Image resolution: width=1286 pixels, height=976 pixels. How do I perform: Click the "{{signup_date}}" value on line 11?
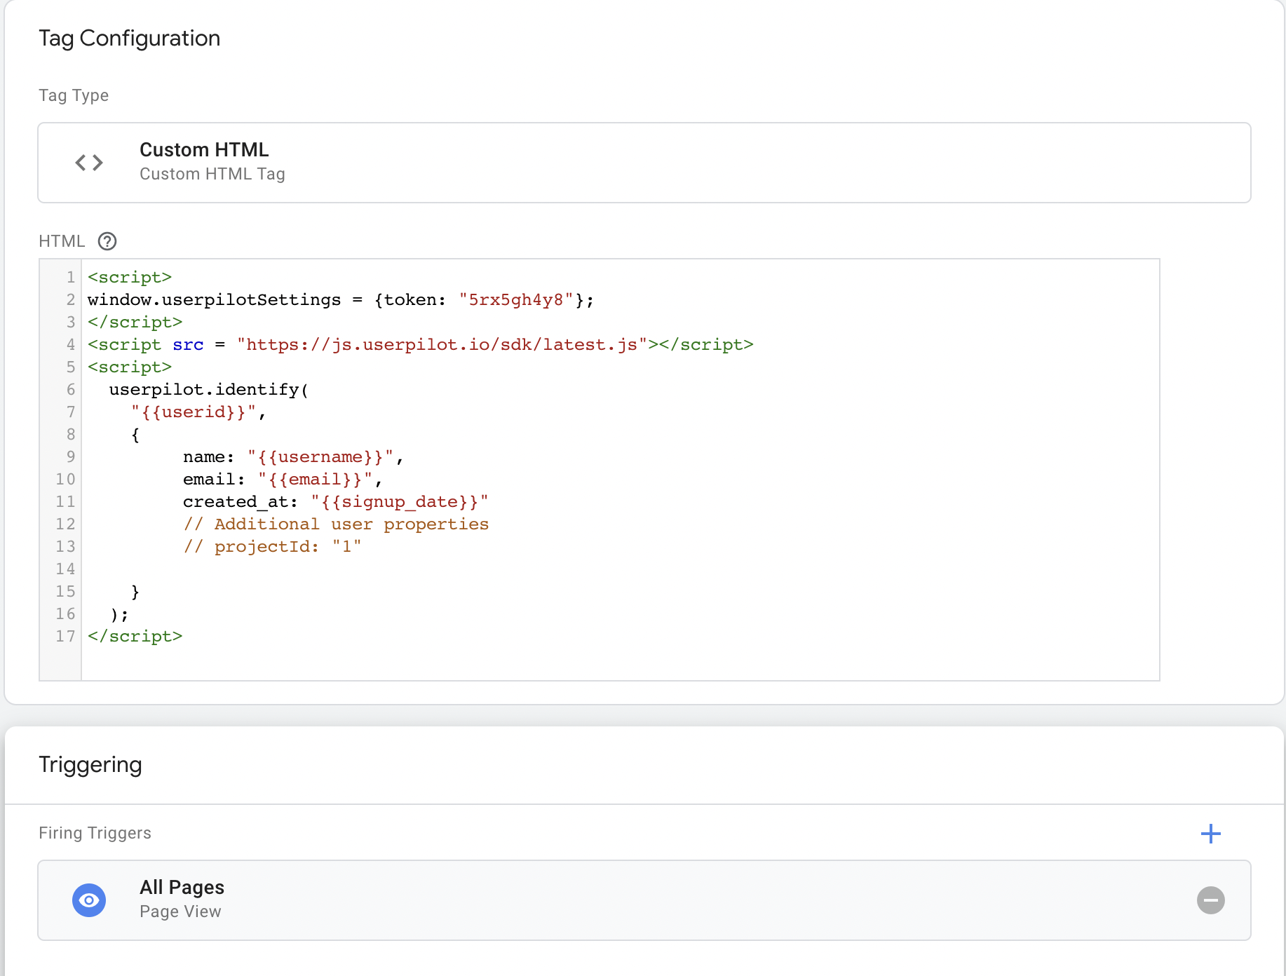[400, 502]
